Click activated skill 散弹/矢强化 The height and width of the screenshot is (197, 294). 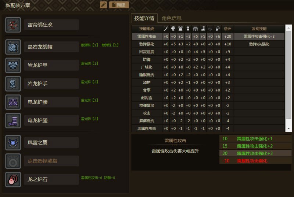coord(259,44)
